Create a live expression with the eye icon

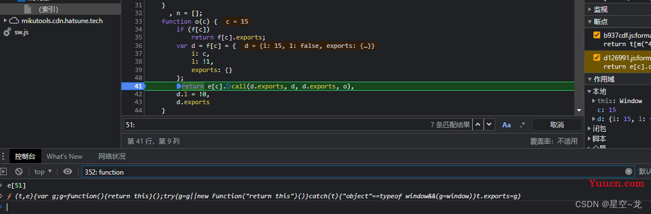point(68,171)
